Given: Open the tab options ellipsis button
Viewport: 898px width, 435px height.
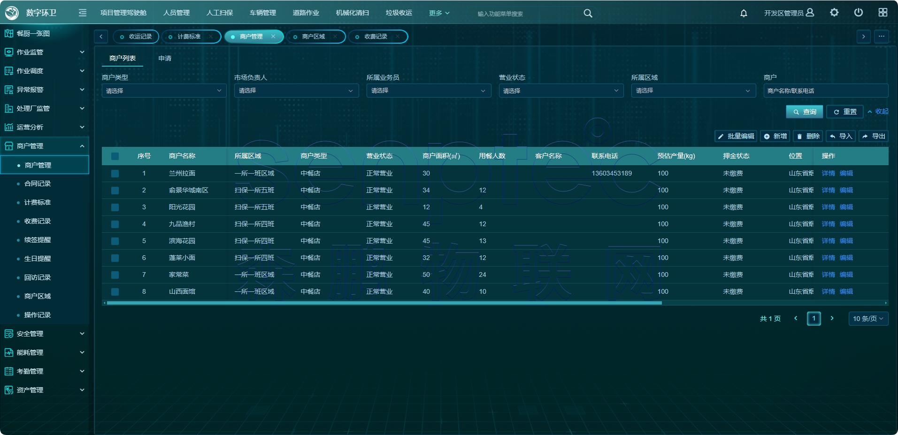Looking at the screenshot, I should [x=881, y=37].
